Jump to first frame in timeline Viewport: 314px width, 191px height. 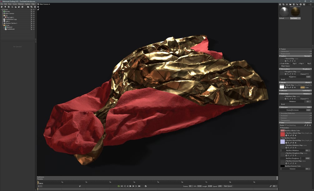tap(122, 186)
